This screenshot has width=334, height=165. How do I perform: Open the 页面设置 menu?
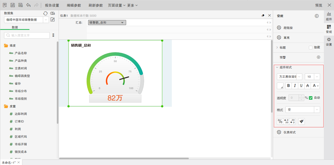pos(116,5)
